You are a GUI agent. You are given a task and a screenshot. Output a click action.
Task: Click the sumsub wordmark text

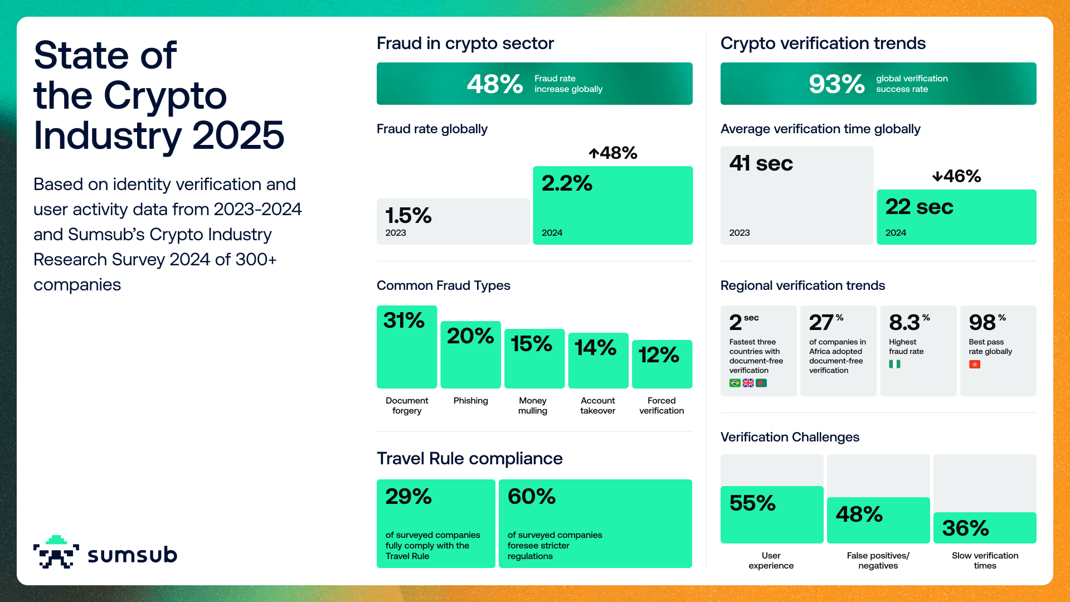click(x=133, y=555)
